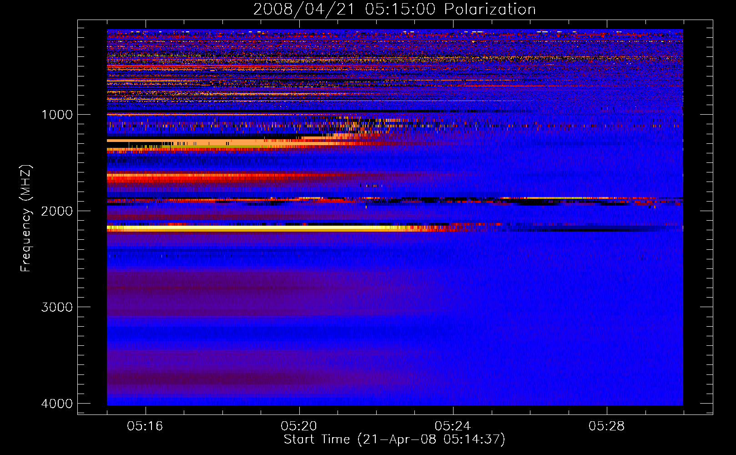The height and width of the screenshot is (455, 736).
Task: Click the 1000 frequency tick label
Action: 57,114
